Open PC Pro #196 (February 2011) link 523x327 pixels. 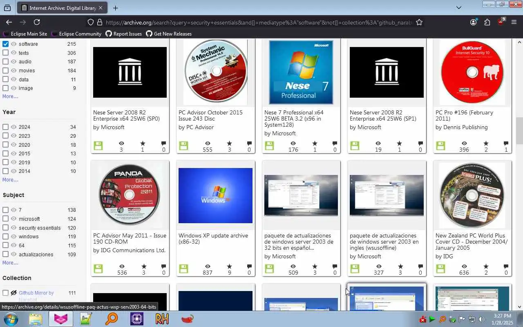[464, 115]
